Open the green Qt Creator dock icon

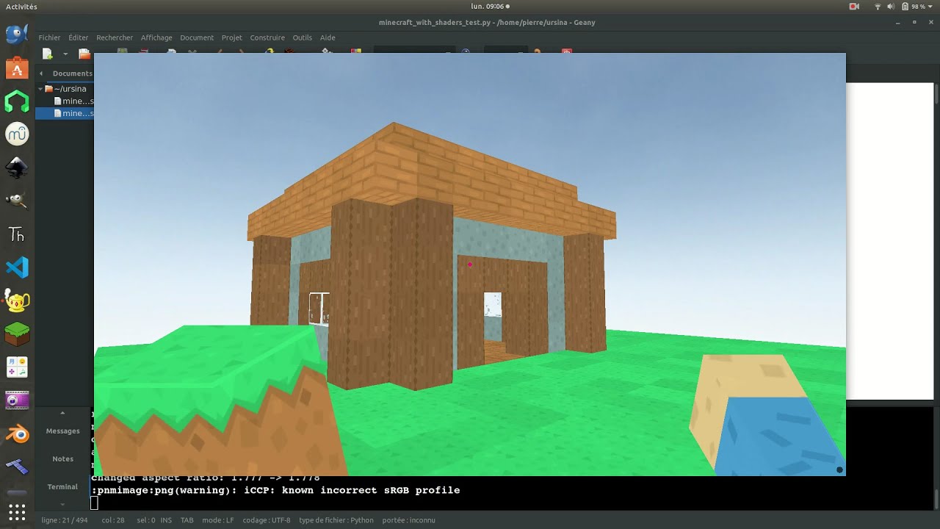[17, 101]
